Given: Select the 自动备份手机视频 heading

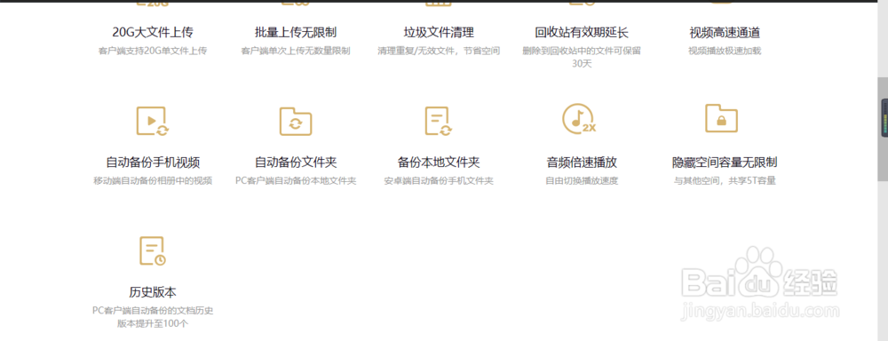Looking at the screenshot, I should [x=153, y=163].
